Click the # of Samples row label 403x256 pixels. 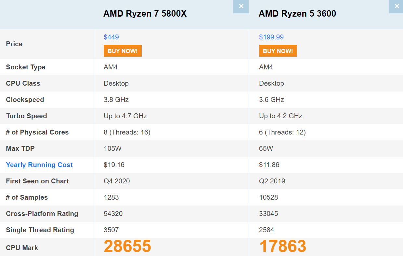27,197
